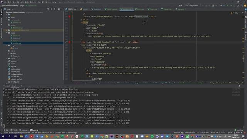
Task: Collapse the components folder
Action: coord(7,20)
